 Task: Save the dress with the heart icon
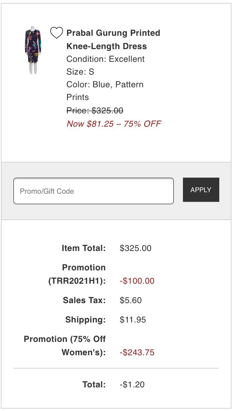[56, 33]
